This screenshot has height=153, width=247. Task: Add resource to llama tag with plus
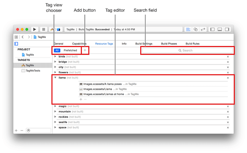[81, 99]
